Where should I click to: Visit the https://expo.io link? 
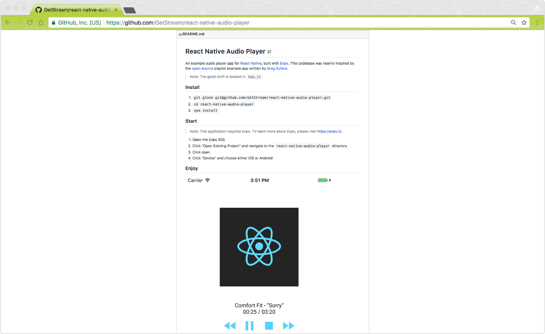click(x=329, y=132)
